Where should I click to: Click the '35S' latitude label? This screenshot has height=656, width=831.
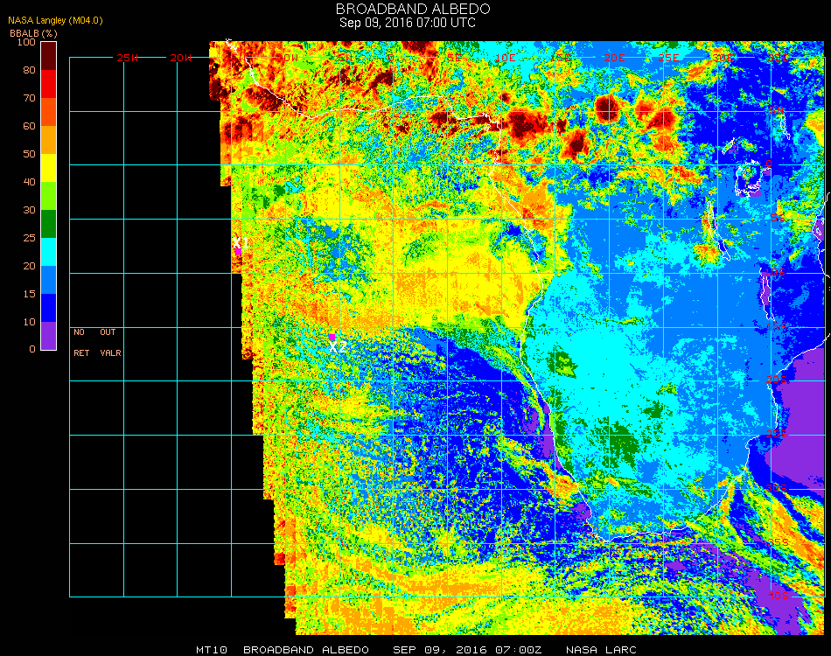(x=779, y=542)
